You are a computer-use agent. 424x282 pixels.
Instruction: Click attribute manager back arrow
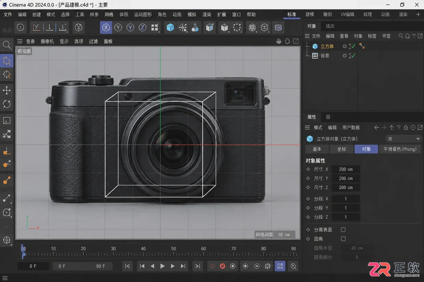point(377,127)
